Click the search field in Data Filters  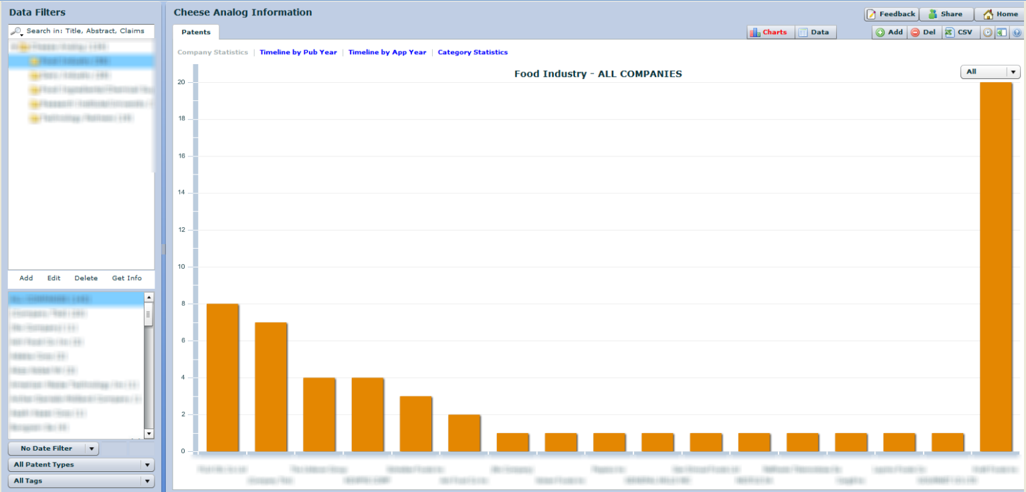87,31
